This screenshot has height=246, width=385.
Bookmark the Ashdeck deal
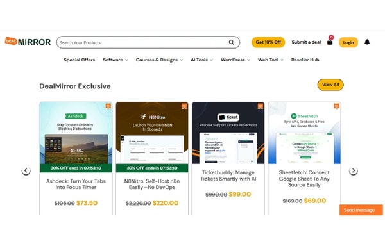[108, 106]
